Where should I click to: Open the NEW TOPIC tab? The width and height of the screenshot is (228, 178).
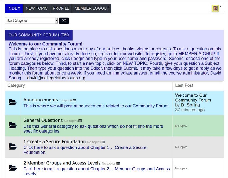tap(37, 8)
